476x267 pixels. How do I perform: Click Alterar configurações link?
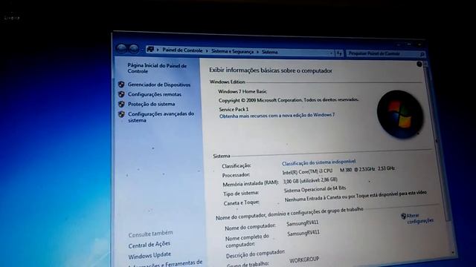[x=420, y=218]
